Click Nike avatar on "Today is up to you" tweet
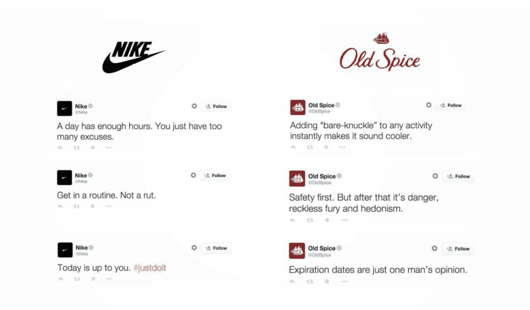530x310 pixels. [x=65, y=250]
